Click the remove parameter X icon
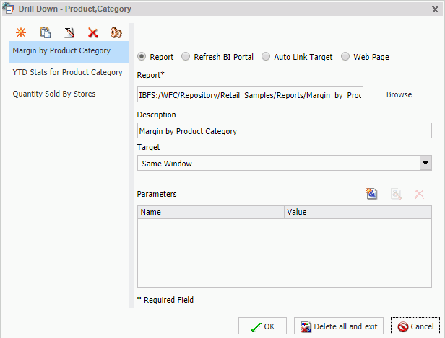 point(419,194)
